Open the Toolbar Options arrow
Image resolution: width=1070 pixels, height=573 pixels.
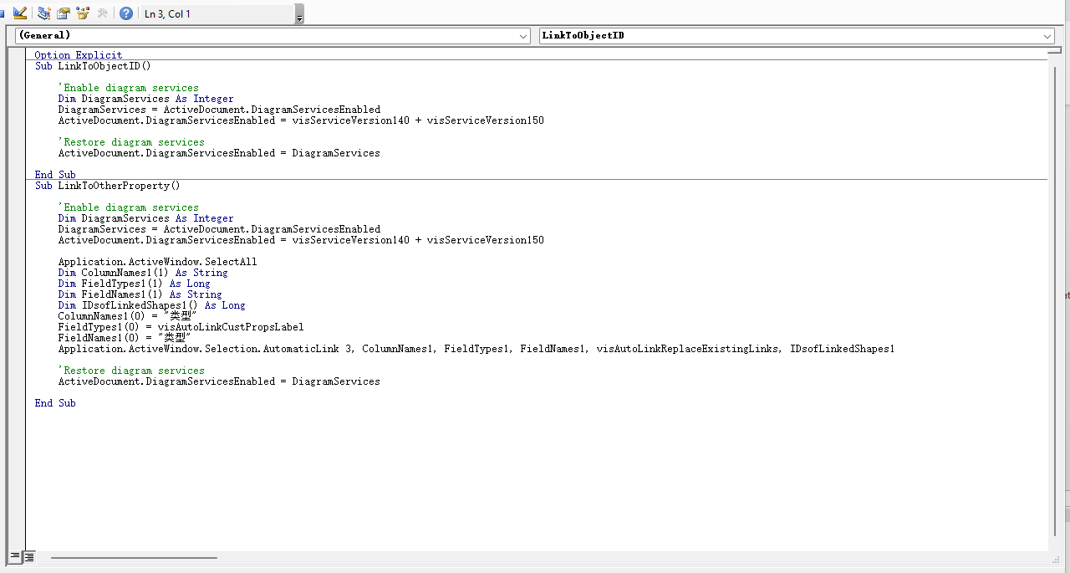click(300, 14)
